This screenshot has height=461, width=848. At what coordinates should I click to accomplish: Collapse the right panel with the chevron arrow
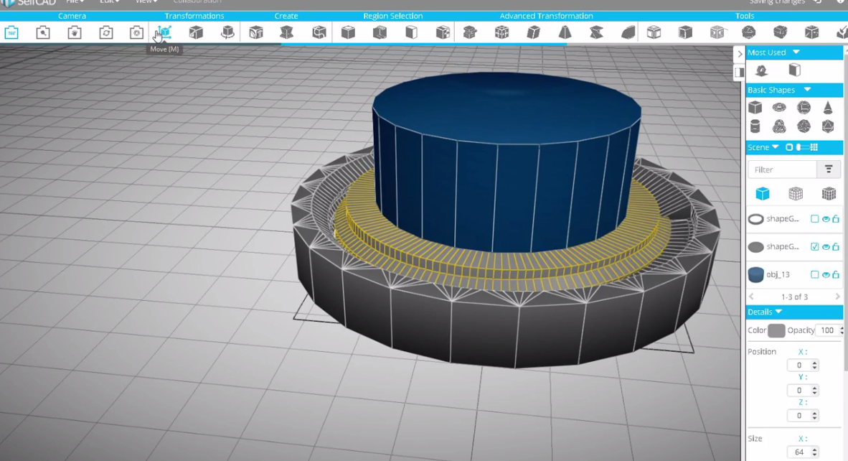point(740,54)
